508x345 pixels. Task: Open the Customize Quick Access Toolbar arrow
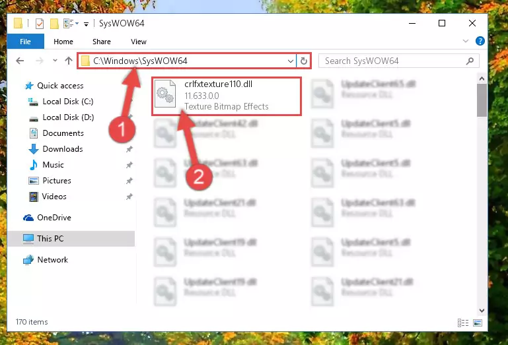click(86, 24)
